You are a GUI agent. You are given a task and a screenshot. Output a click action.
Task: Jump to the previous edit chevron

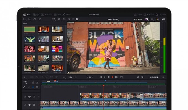[x=88, y=77]
